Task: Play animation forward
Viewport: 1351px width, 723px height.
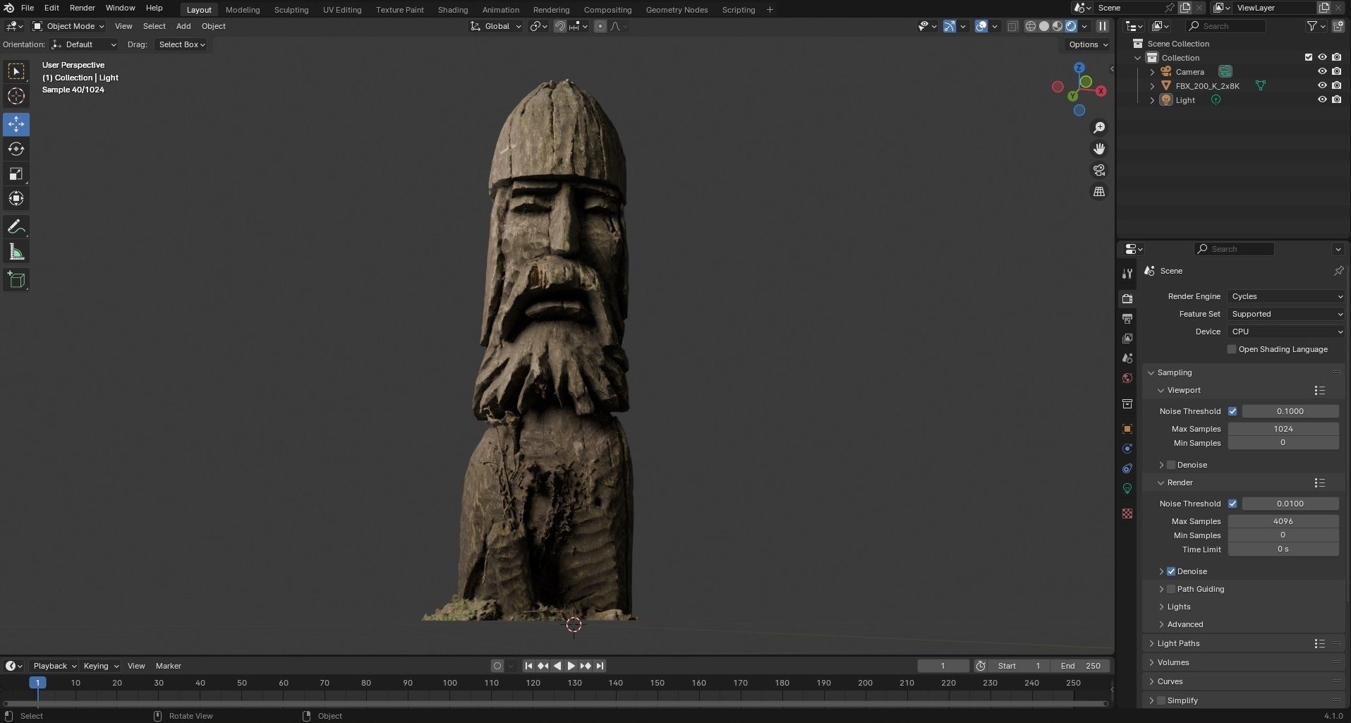Action: point(571,666)
